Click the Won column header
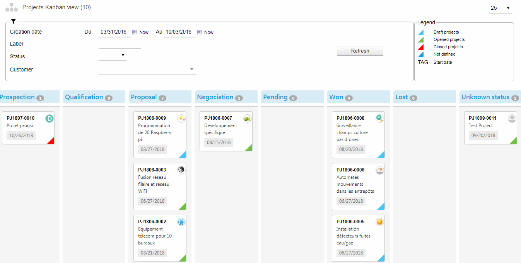 tap(336, 97)
